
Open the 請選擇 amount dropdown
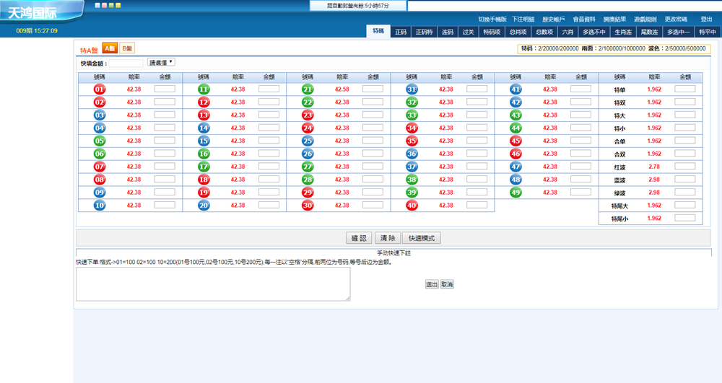pyautogui.click(x=161, y=63)
